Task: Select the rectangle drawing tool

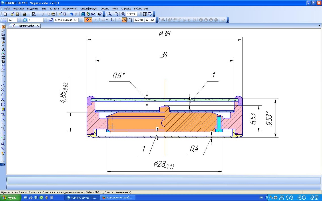Action: 3,134
